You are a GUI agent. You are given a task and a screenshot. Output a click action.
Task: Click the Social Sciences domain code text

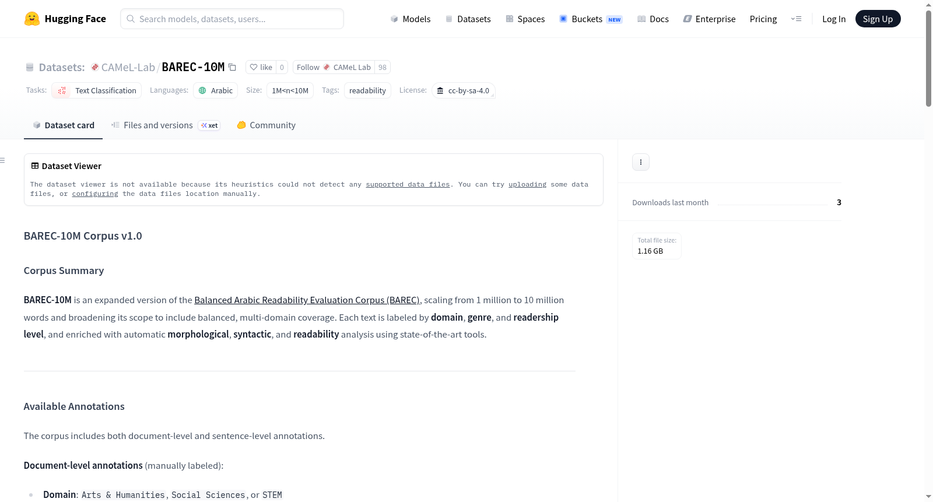point(208,495)
